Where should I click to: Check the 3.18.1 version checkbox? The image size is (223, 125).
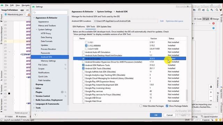pyautogui.click(x=86, y=42)
